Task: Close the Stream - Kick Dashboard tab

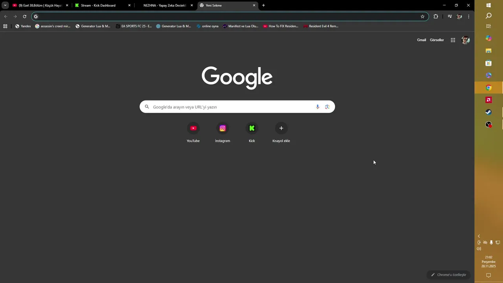Action: 129,6
